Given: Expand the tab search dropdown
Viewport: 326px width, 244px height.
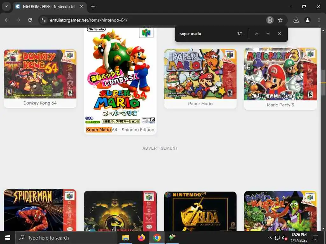Looking at the screenshot, I should point(6,6).
